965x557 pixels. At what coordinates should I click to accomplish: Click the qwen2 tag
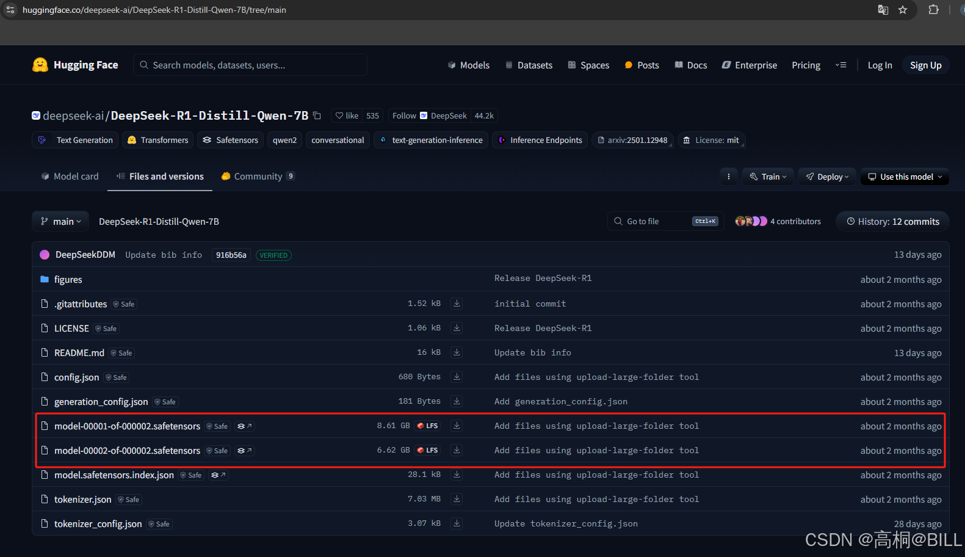click(x=284, y=140)
